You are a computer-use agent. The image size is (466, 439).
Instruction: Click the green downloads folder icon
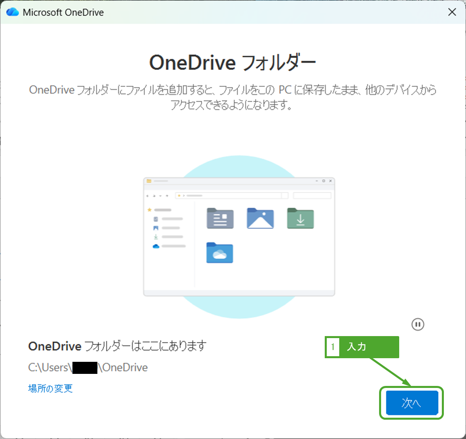[x=300, y=218]
